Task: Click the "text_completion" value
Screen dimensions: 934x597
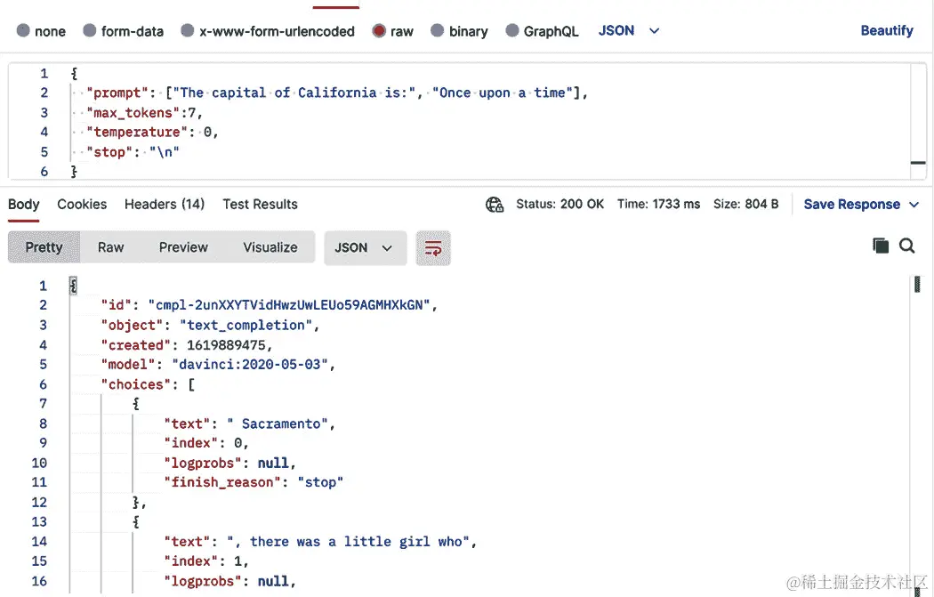Action: [x=246, y=326]
